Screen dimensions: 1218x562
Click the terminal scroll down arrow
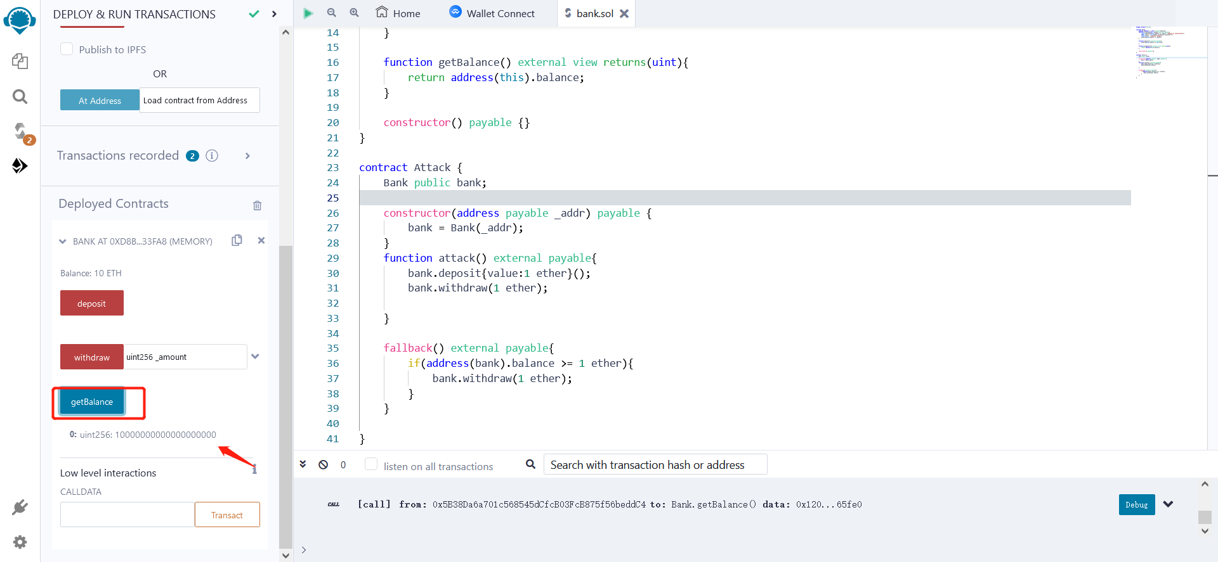[x=1205, y=531]
